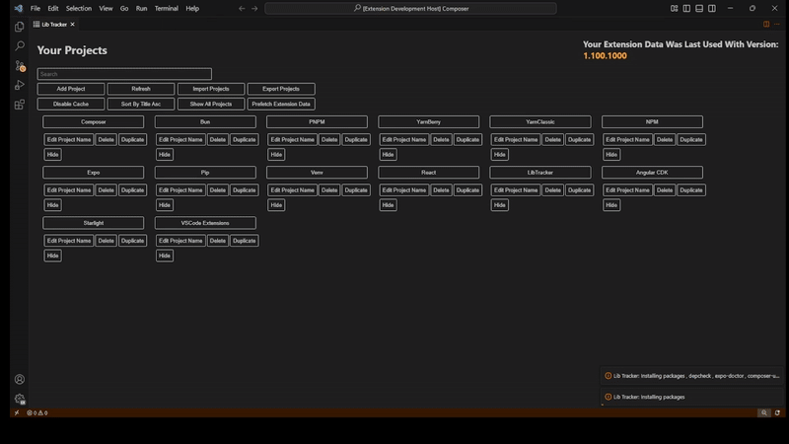
Task: Open the View menu
Action: pos(106,8)
